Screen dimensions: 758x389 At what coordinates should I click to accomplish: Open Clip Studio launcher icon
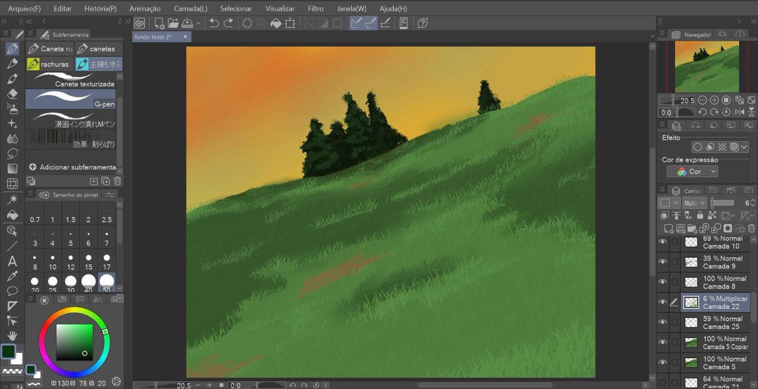click(x=140, y=23)
